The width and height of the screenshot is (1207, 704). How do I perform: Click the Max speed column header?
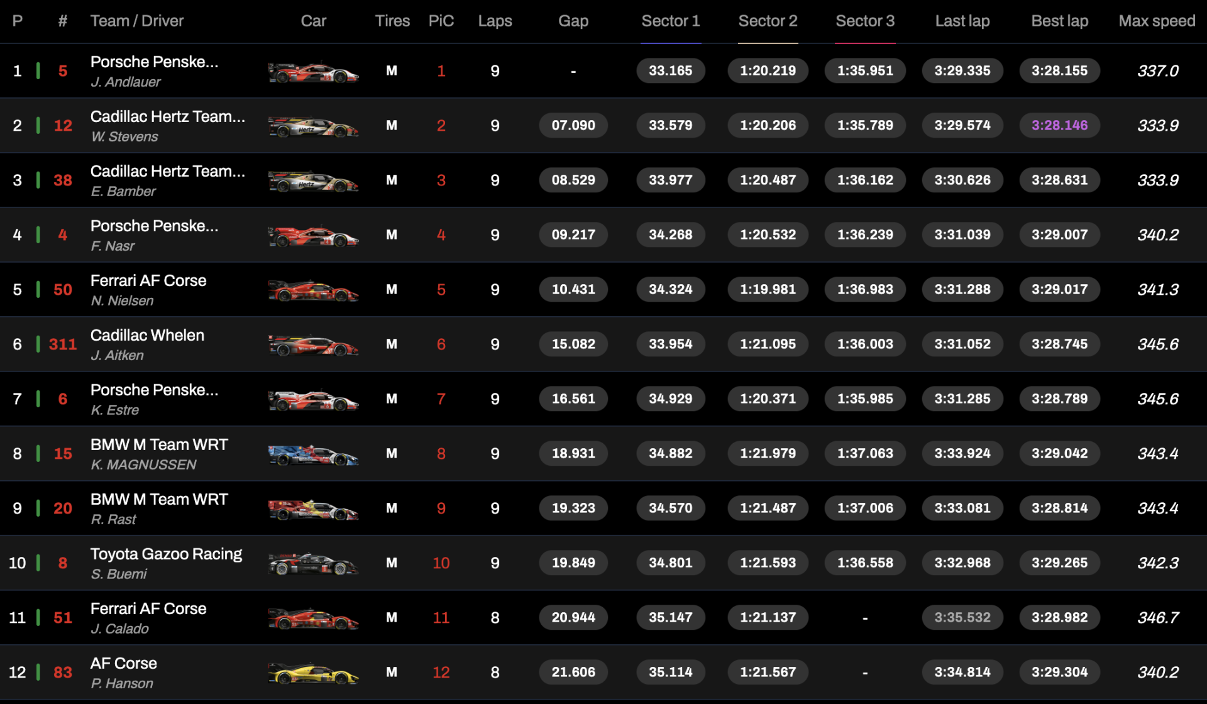coord(1157,21)
